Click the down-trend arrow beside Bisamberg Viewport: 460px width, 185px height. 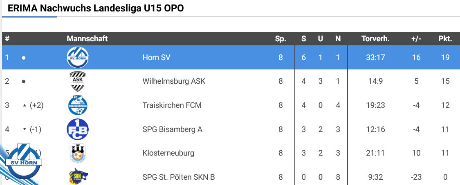pyautogui.click(x=24, y=129)
